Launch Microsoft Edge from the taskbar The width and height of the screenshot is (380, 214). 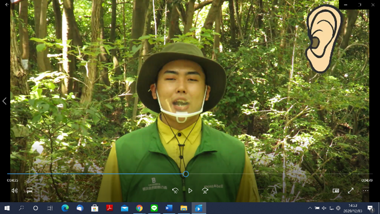tap(65, 208)
